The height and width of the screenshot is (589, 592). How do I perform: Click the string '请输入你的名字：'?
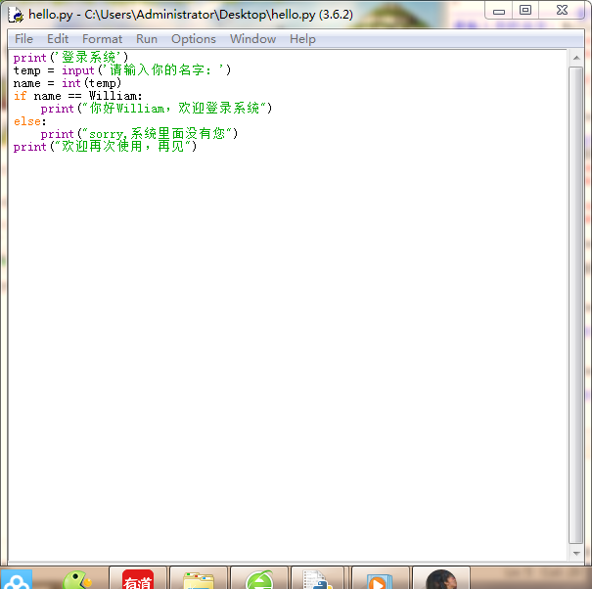[x=163, y=70]
